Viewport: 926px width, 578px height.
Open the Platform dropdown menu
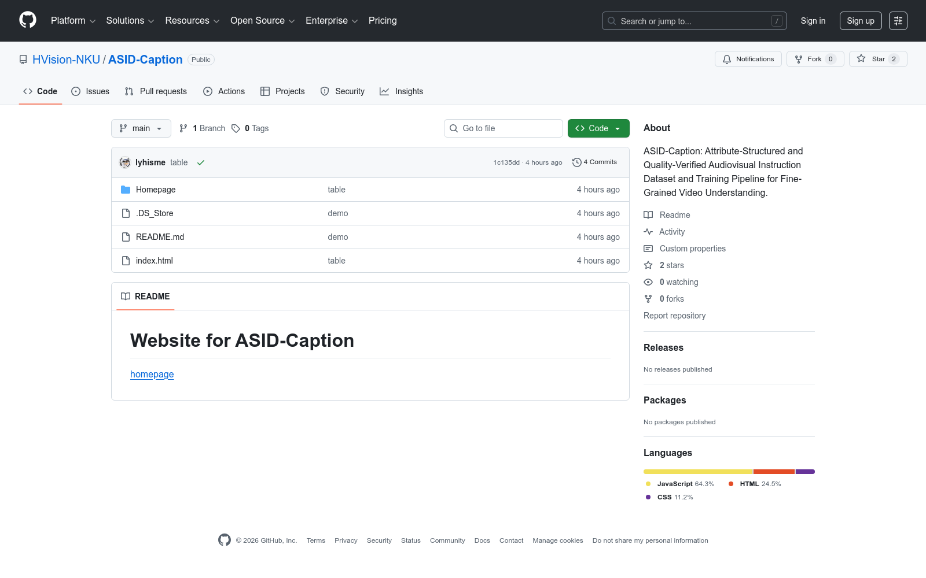73,21
